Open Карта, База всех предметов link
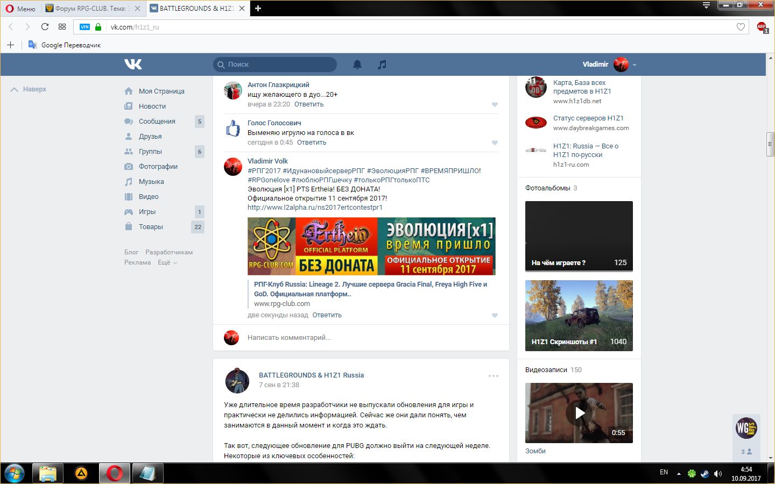775x484 pixels. [582, 87]
